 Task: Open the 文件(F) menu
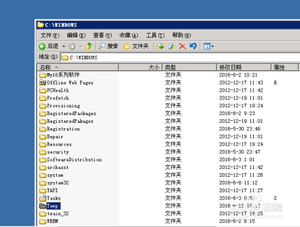coord(50,35)
